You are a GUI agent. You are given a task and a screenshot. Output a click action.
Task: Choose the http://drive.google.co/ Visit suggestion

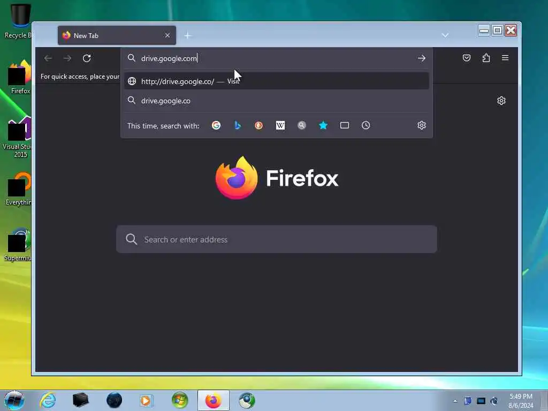click(x=277, y=81)
